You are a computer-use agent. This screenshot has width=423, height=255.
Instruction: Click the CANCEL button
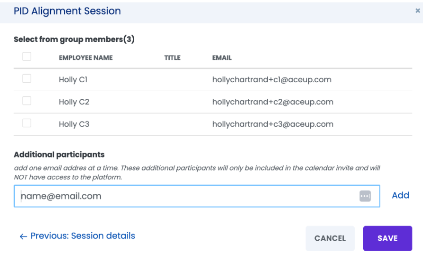coord(330,238)
